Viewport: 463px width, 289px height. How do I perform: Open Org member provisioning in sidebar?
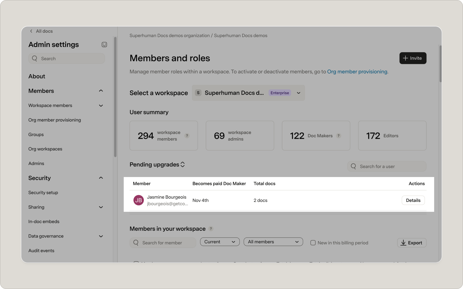click(55, 120)
